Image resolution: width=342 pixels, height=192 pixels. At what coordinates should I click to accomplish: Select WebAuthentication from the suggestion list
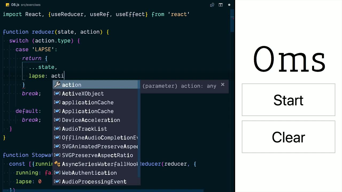89,173
